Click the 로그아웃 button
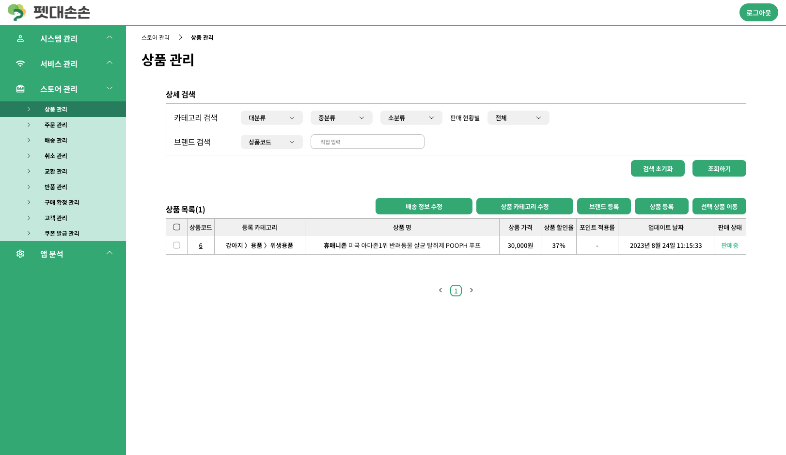This screenshot has height=455, width=786. [x=758, y=13]
